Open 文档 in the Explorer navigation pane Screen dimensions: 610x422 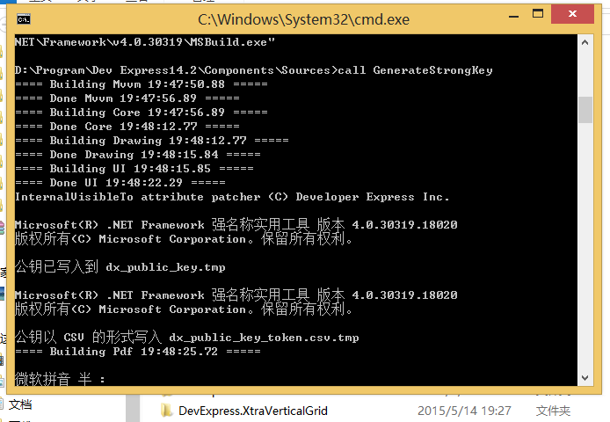tap(20, 405)
